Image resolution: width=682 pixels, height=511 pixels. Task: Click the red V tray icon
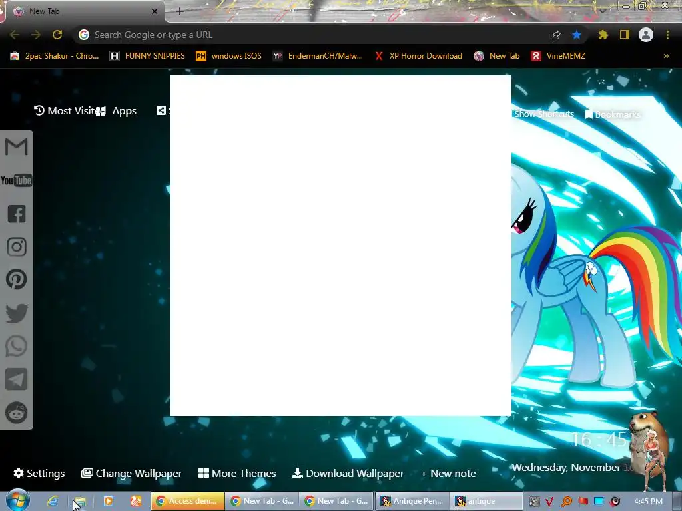click(x=549, y=502)
